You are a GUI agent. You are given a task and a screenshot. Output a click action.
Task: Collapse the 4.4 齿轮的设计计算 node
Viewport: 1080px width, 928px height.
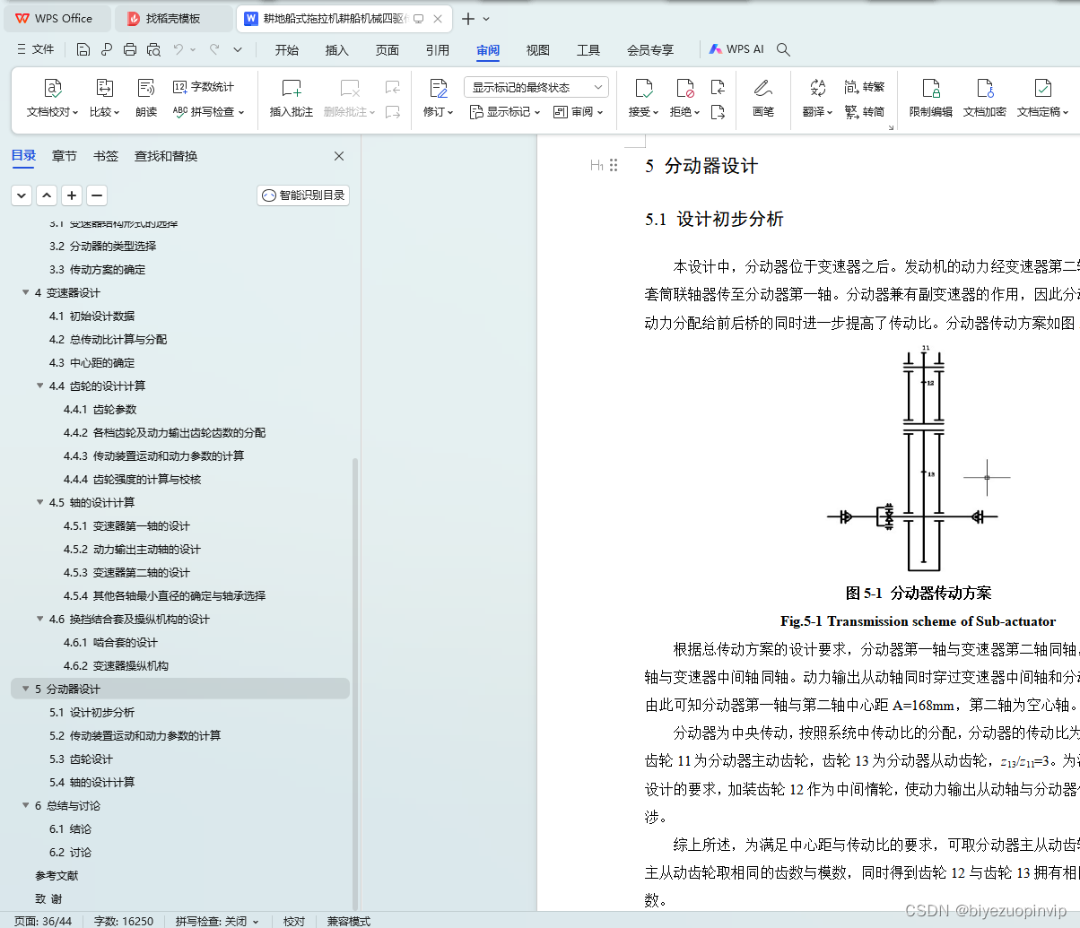40,386
